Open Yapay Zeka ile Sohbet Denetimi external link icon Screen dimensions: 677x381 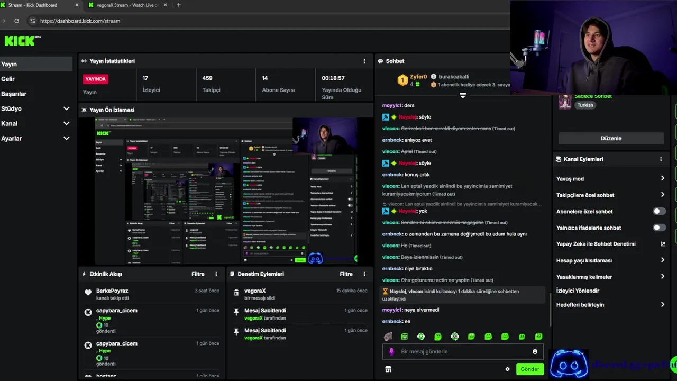coord(663,244)
